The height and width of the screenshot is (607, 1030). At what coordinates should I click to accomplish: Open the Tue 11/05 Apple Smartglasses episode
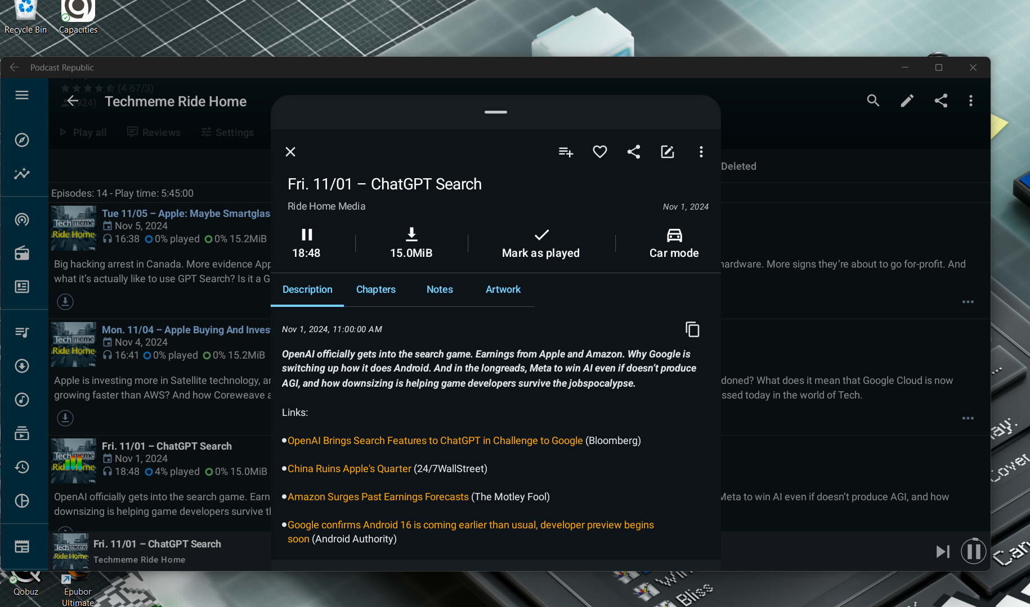[186, 214]
